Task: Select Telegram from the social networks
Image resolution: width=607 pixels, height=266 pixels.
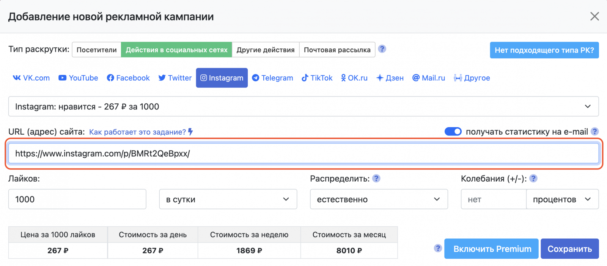Action: pos(272,78)
